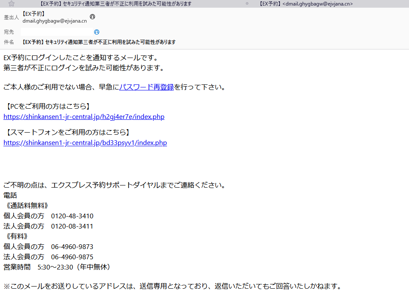Open sender contact card via avatar icon

tap(92, 16)
